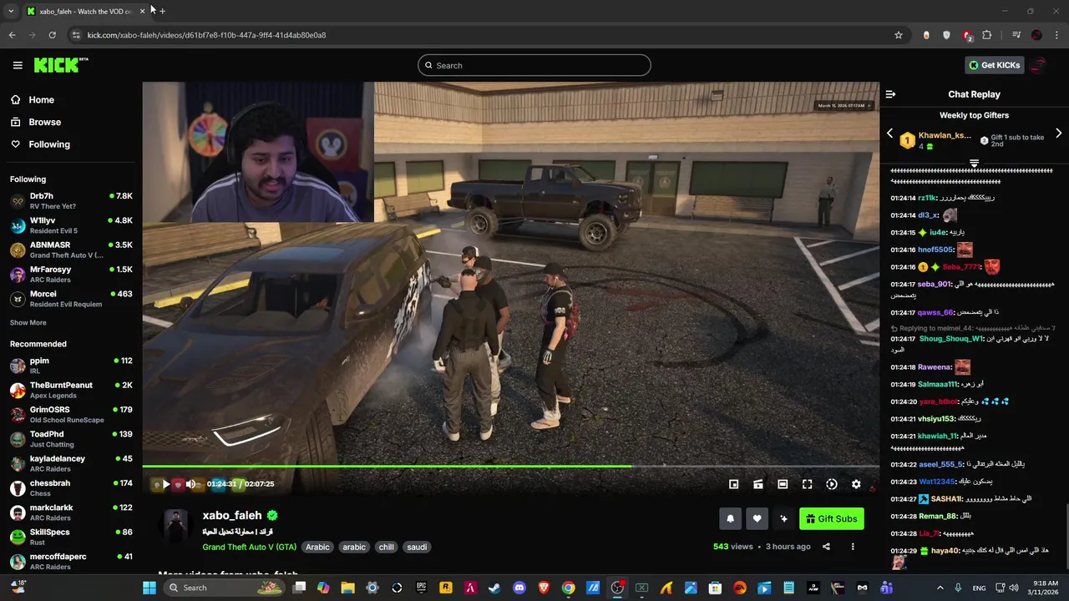Go back in browser history
The image size is (1069, 601).
(x=12, y=35)
